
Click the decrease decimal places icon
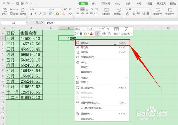148,14
